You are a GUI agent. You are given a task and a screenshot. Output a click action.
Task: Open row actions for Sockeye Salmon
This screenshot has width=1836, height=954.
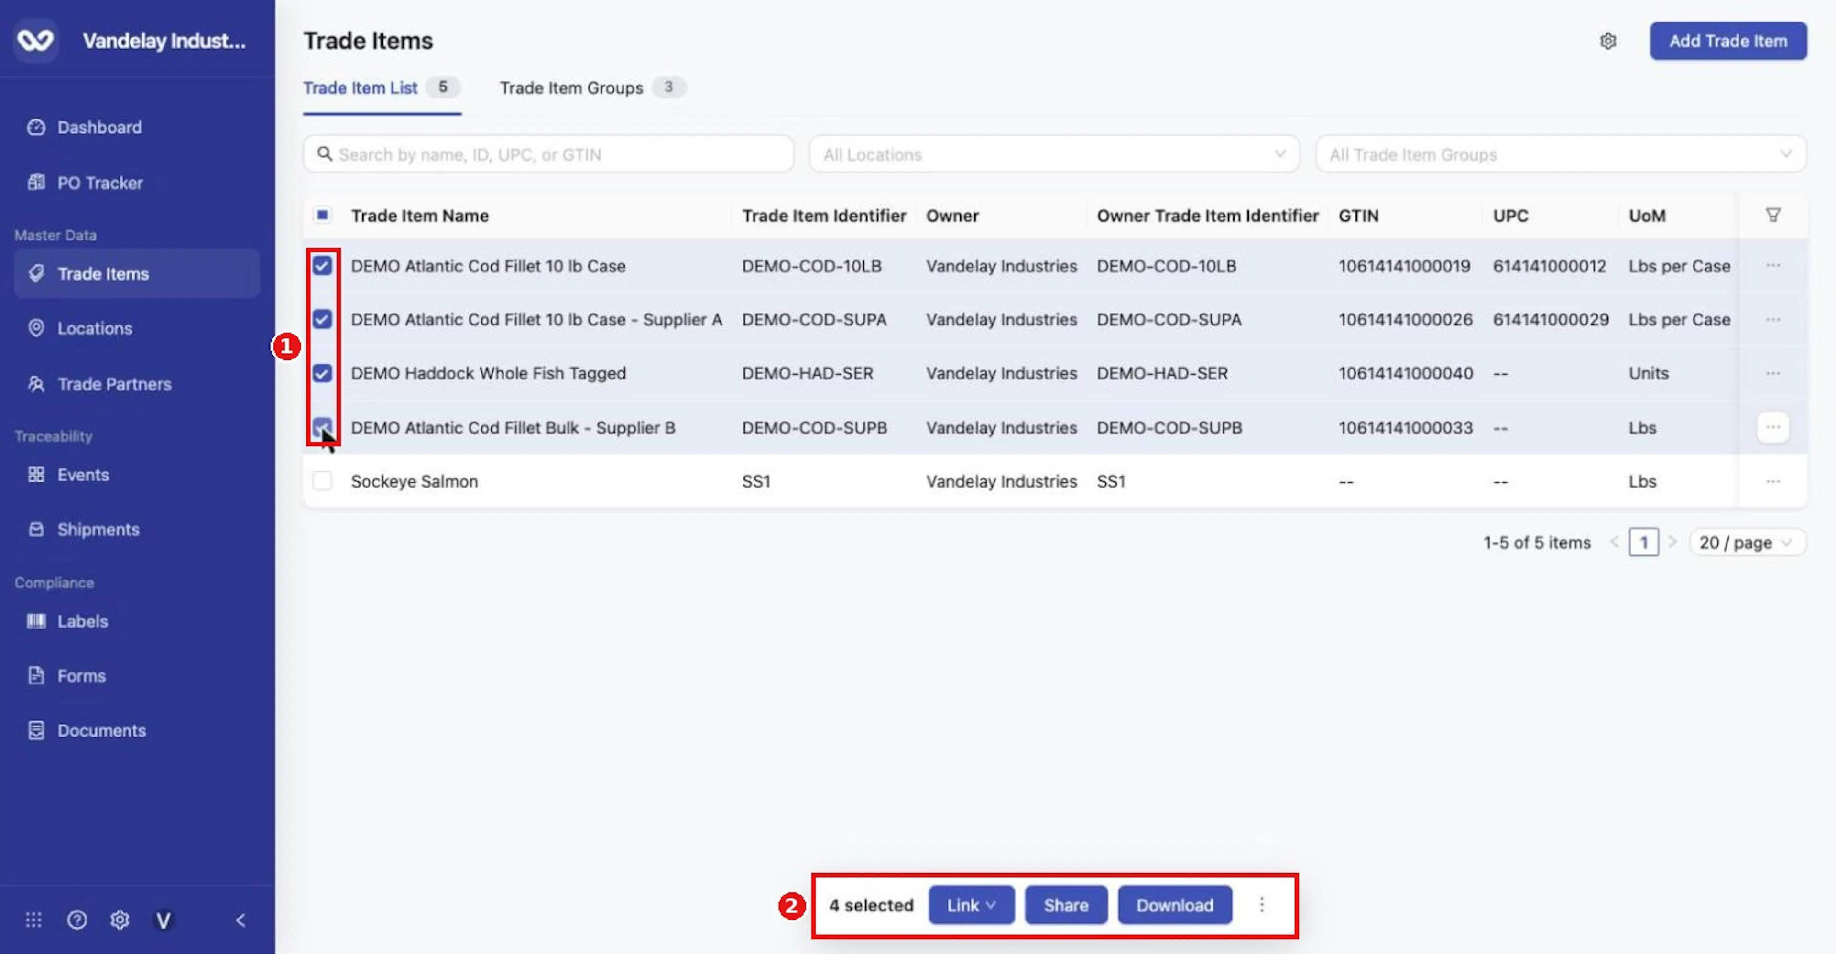tap(1772, 482)
